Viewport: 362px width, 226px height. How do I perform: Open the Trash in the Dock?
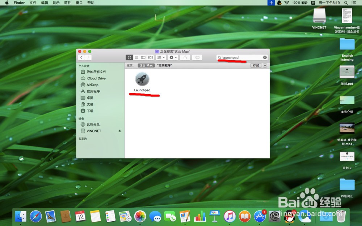click(341, 216)
